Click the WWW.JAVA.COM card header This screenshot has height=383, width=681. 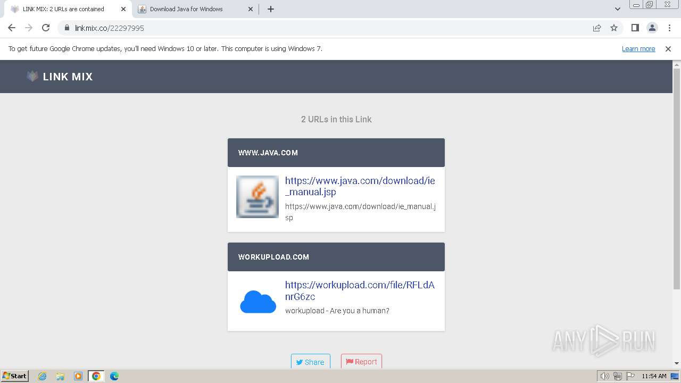(x=336, y=153)
